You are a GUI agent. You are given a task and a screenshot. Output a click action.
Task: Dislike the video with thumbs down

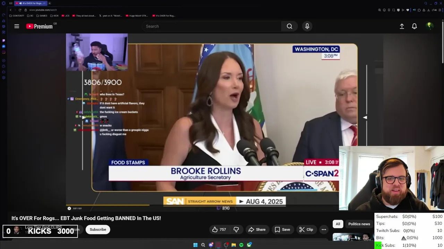pos(236,230)
